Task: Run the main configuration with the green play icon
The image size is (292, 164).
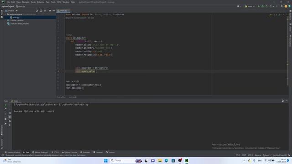Action: (259, 6)
